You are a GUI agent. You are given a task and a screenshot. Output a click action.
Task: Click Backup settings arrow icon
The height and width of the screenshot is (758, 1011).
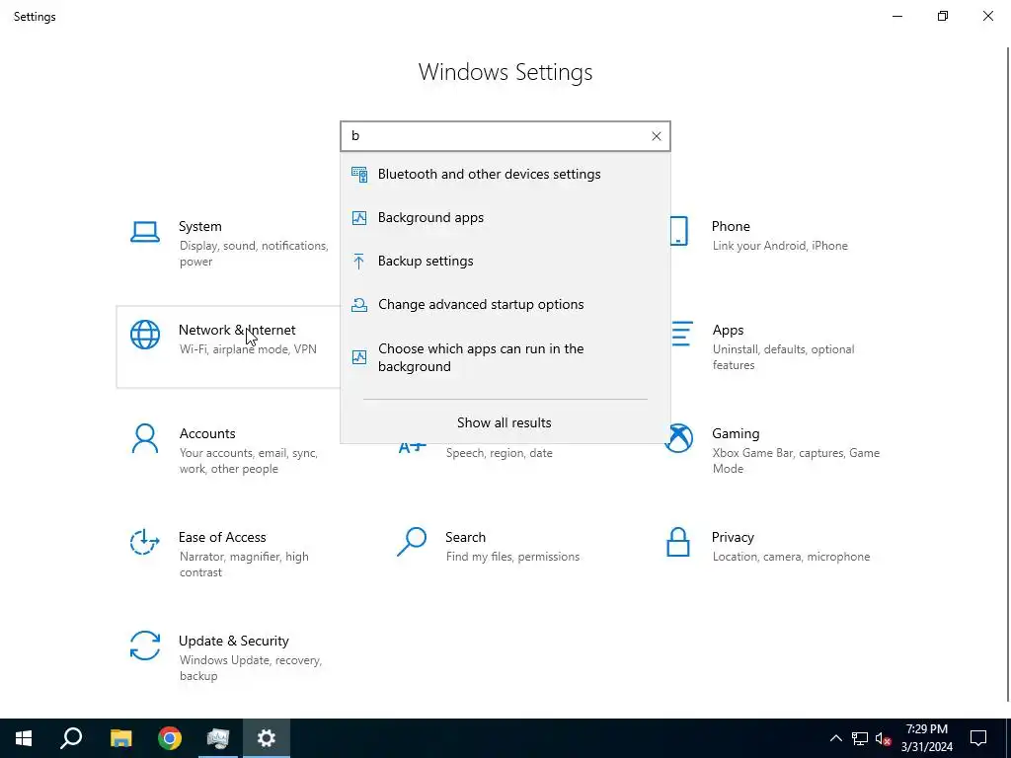pos(359,261)
